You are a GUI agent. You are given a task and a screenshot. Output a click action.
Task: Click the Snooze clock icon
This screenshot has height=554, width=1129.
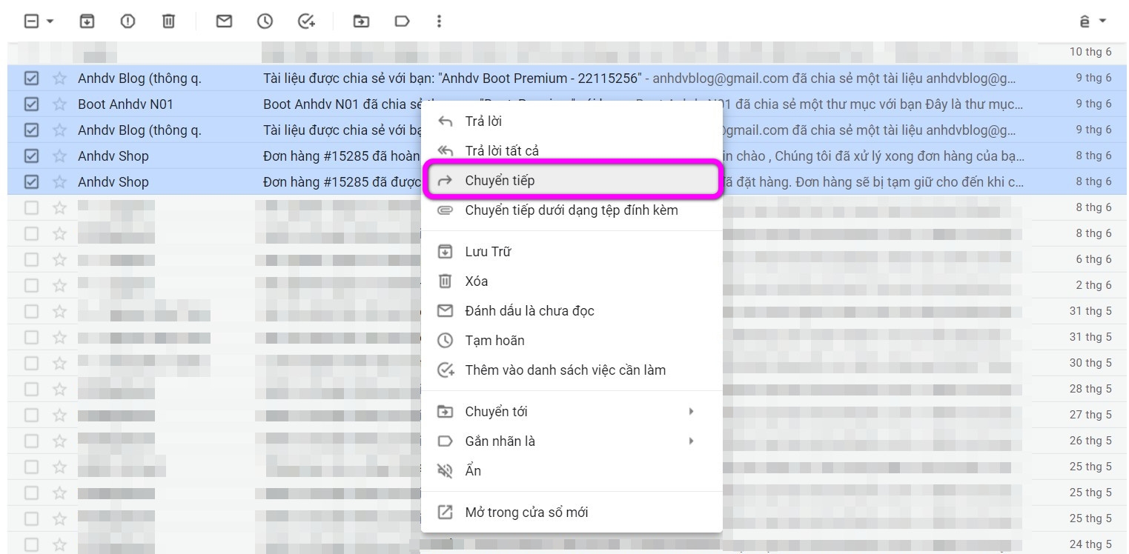[x=264, y=21]
